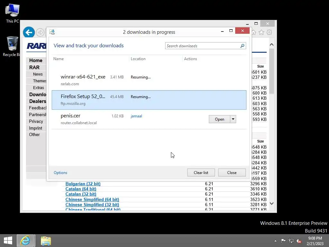Screen dimensions: 329x247
Task: Click the Name column header
Action: (58, 59)
